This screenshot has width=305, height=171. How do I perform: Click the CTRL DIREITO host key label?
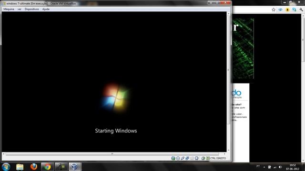tap(218, 158)
